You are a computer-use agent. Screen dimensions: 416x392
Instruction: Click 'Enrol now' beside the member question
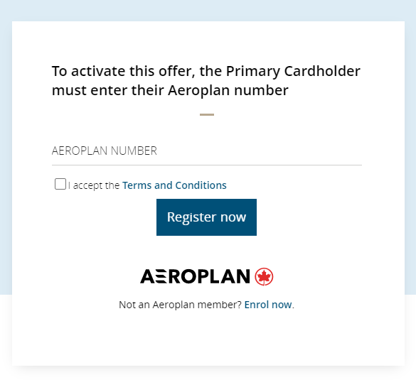(x=268, y=305)
